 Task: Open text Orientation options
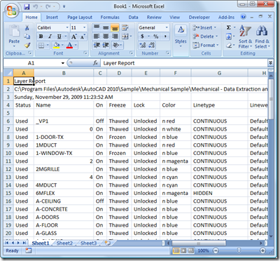tap(115, 45)
